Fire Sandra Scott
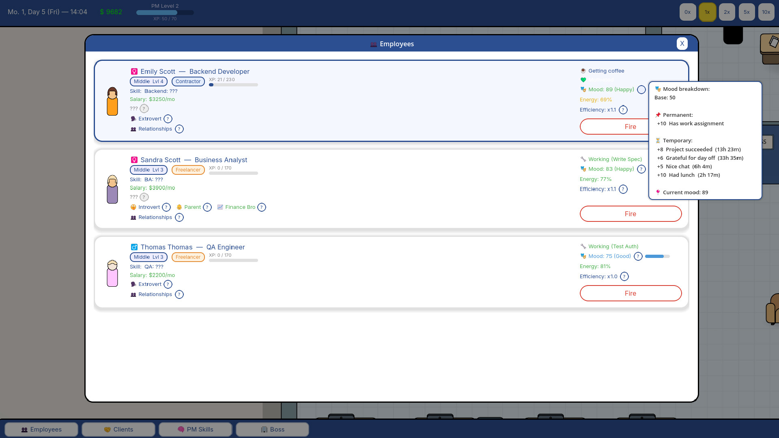 coord(631,214)
